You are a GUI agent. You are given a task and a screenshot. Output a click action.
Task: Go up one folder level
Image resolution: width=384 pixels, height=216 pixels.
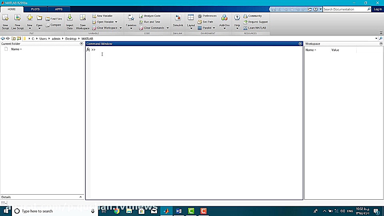pos(14,38)
